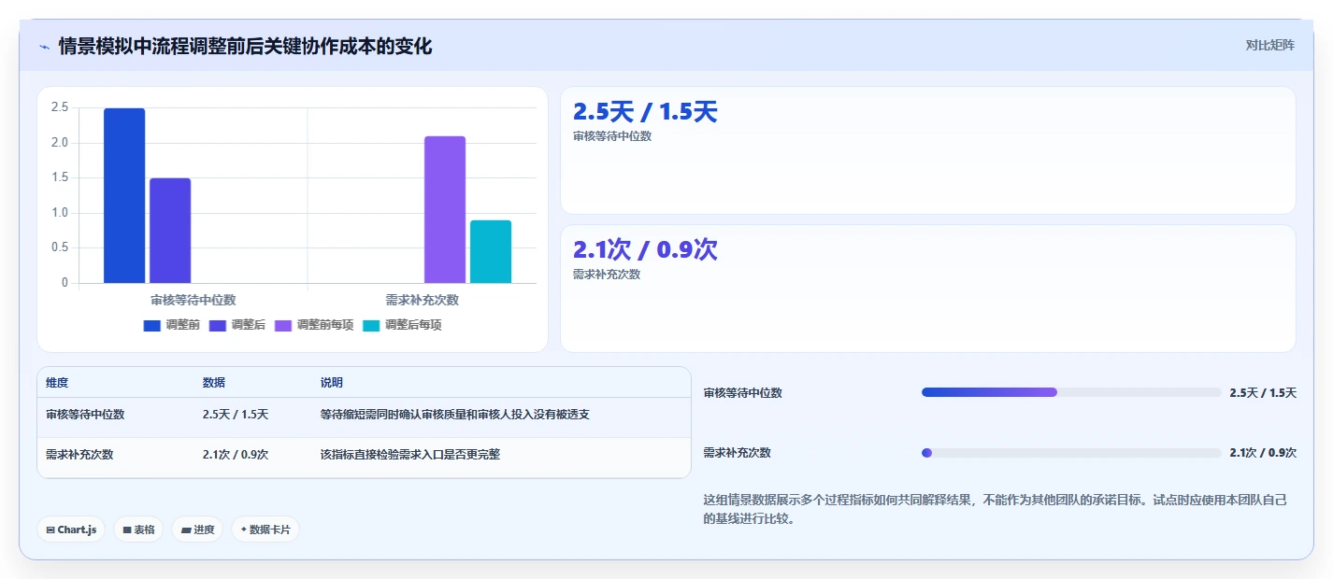Toggle the 调整前每项 legend entry
This screenshot has height=579, width=1333.
point(314,325)
